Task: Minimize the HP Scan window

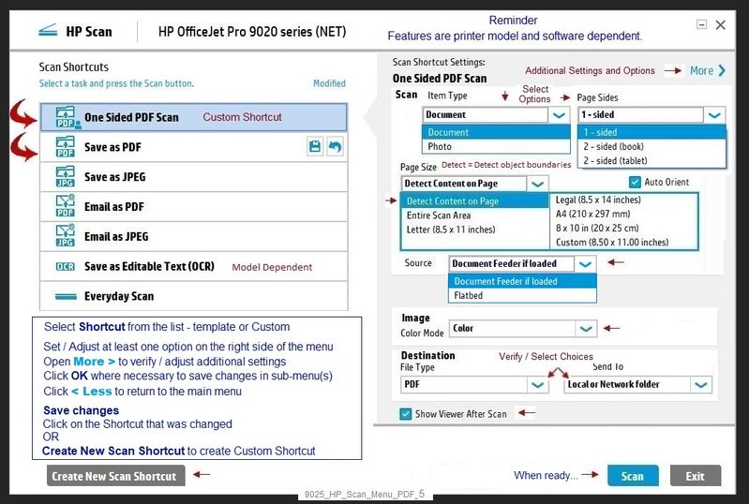Action: (x=701, y=24)
